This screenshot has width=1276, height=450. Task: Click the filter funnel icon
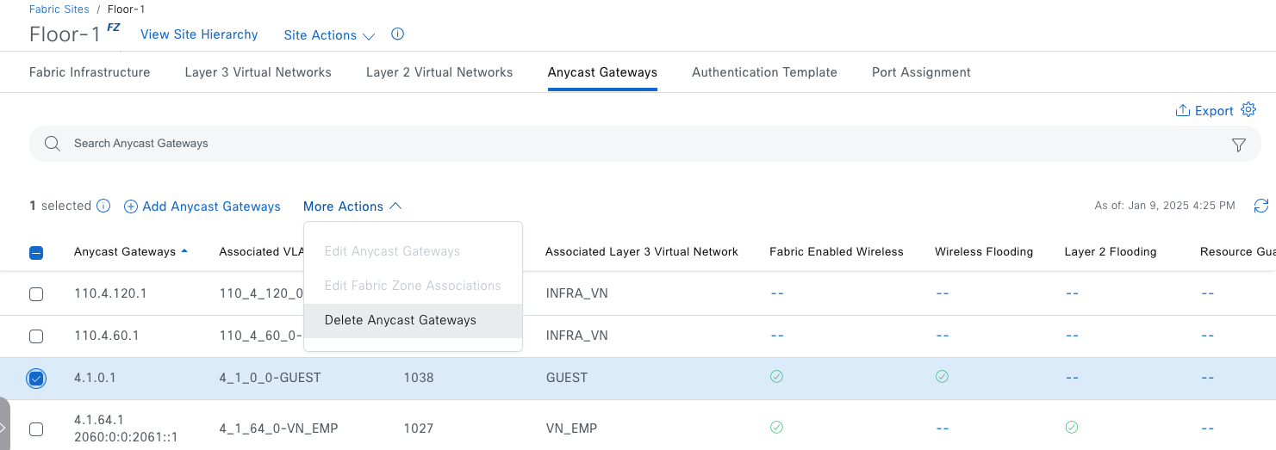[1239, 145]
